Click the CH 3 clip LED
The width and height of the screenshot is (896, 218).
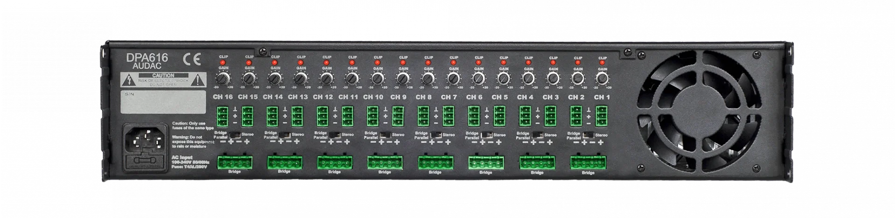[x=553, y=62]
